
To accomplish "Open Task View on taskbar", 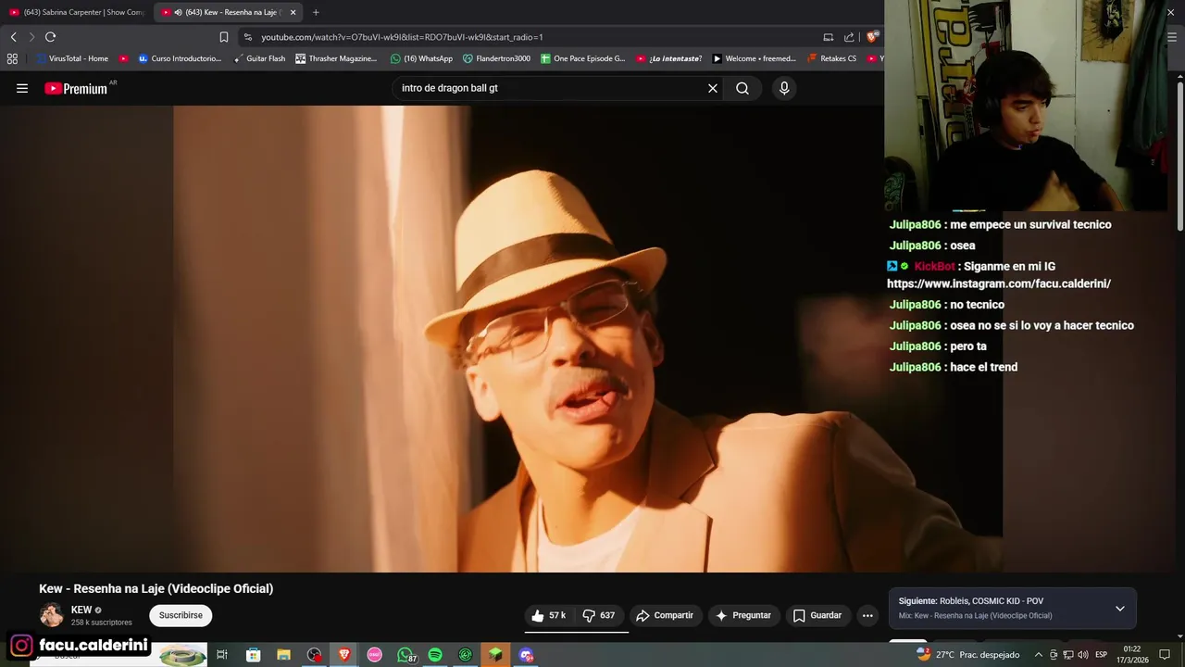I will coord(222,655).
